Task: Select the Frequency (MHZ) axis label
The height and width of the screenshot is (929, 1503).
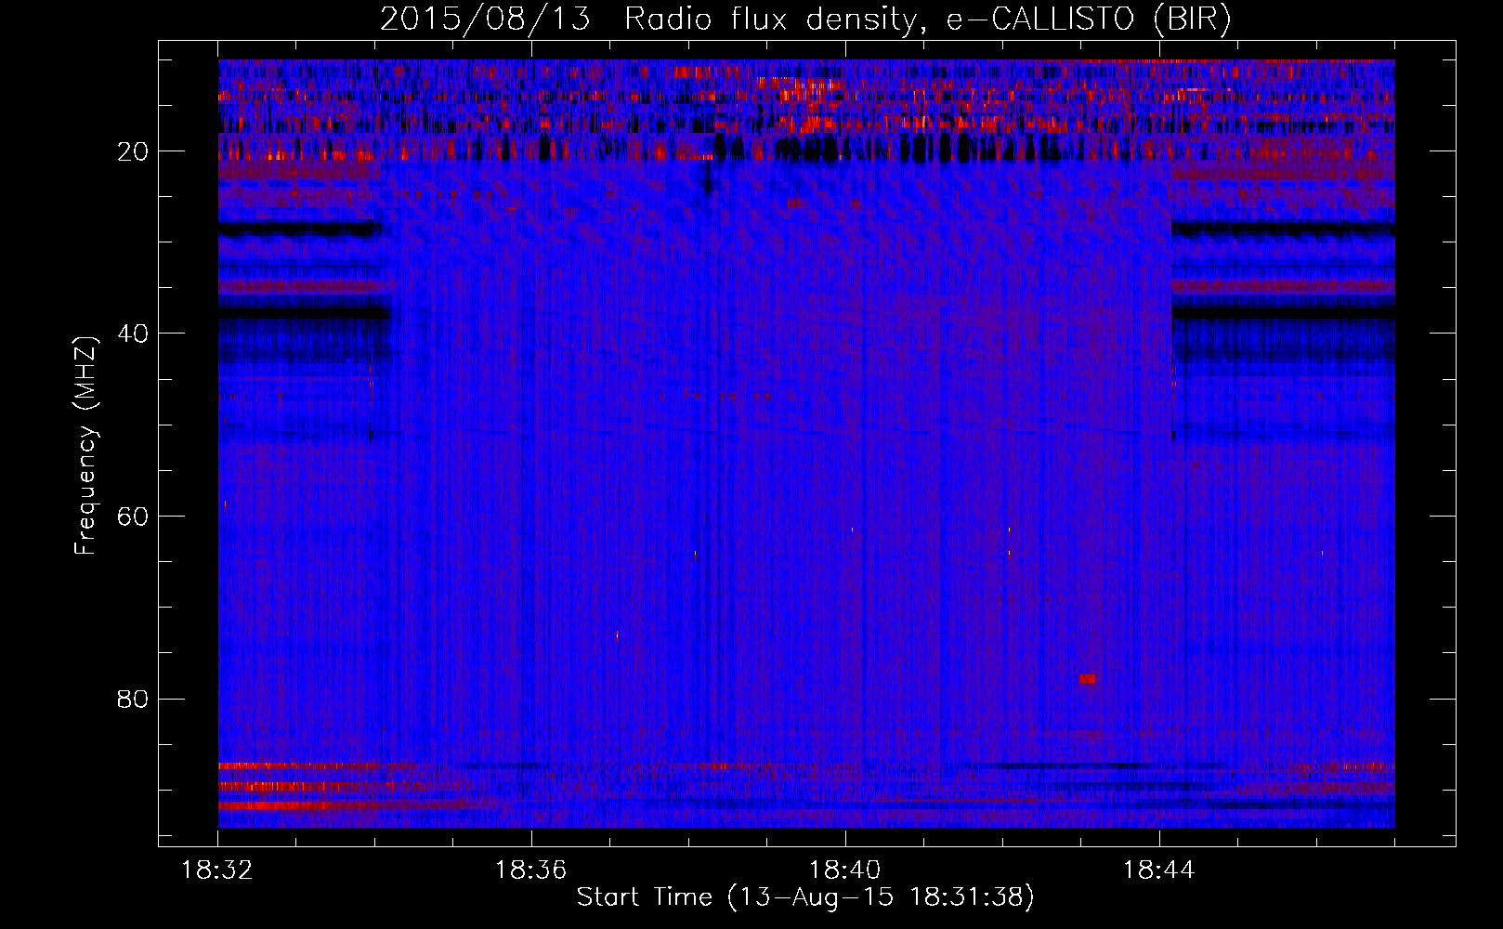Action: point(85,446)
